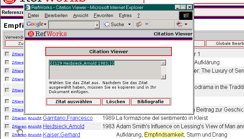The height and width of the screenshot is (139, 244).
Task: Click the year 1989 in Garritano row
Action: pyautogui.click(x=108, y=118)
